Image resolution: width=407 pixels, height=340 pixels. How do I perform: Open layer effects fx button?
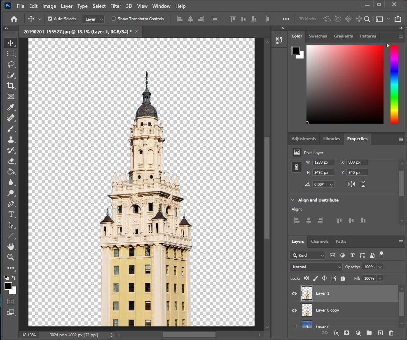pyautogui.click(x=336, y=333)
